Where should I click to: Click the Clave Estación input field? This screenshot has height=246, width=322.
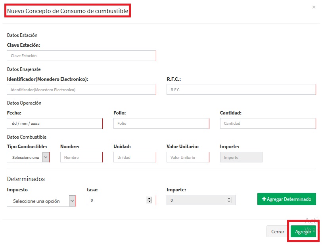(x=81, y=56)
